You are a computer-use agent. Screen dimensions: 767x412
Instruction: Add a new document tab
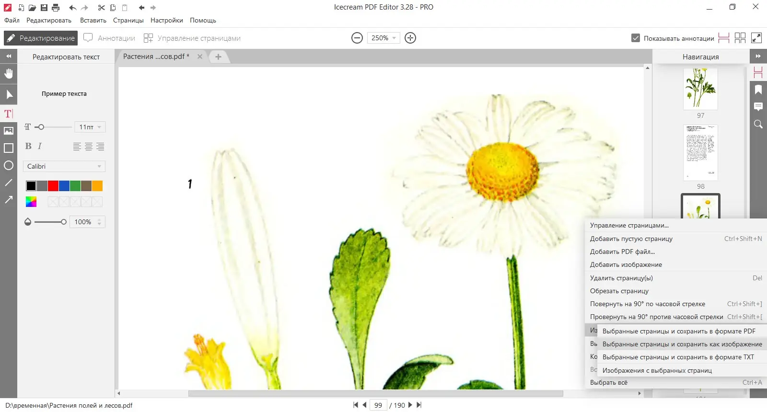218,57
